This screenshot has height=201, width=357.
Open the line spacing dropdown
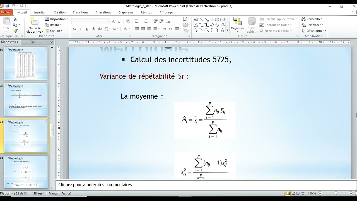point(169,21)
